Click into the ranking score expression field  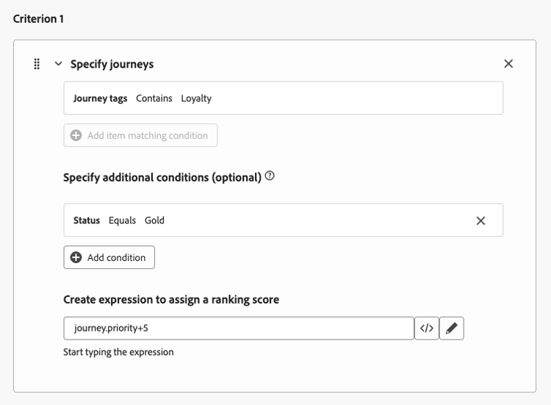[239, 328]
